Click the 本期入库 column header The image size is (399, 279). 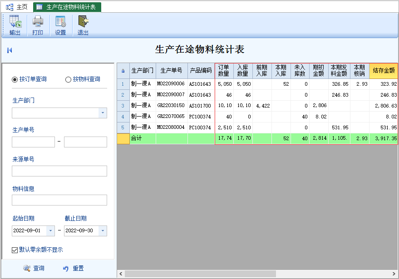(x=281, y=71)
